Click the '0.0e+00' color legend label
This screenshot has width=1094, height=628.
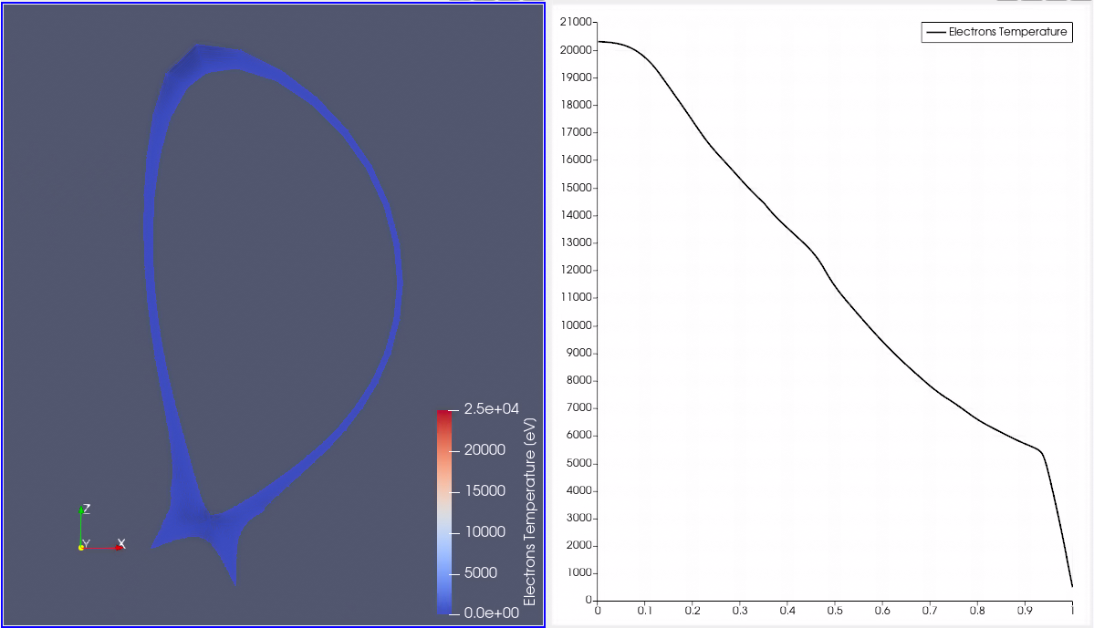[491, 613]
